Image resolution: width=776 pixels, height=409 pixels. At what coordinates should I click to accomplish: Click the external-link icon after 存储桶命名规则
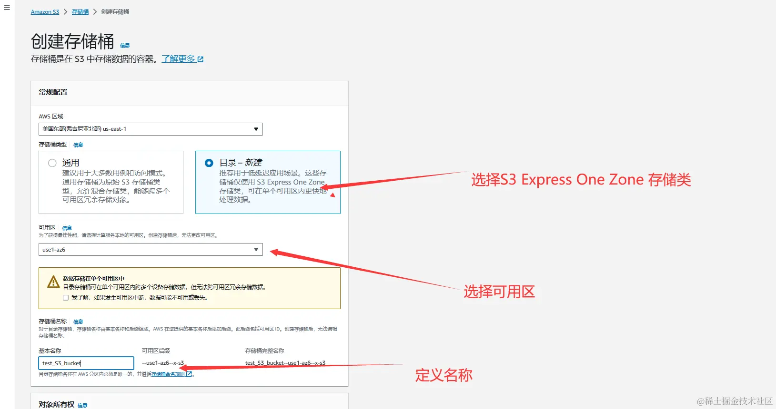click(x=189, y=374)
